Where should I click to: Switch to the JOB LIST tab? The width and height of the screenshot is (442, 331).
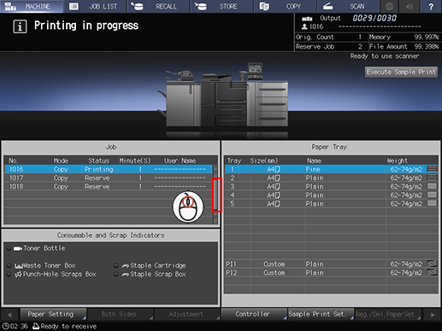(x=95, y=6)
